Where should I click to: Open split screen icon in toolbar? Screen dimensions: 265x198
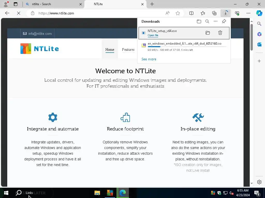(x=191, y=13)
